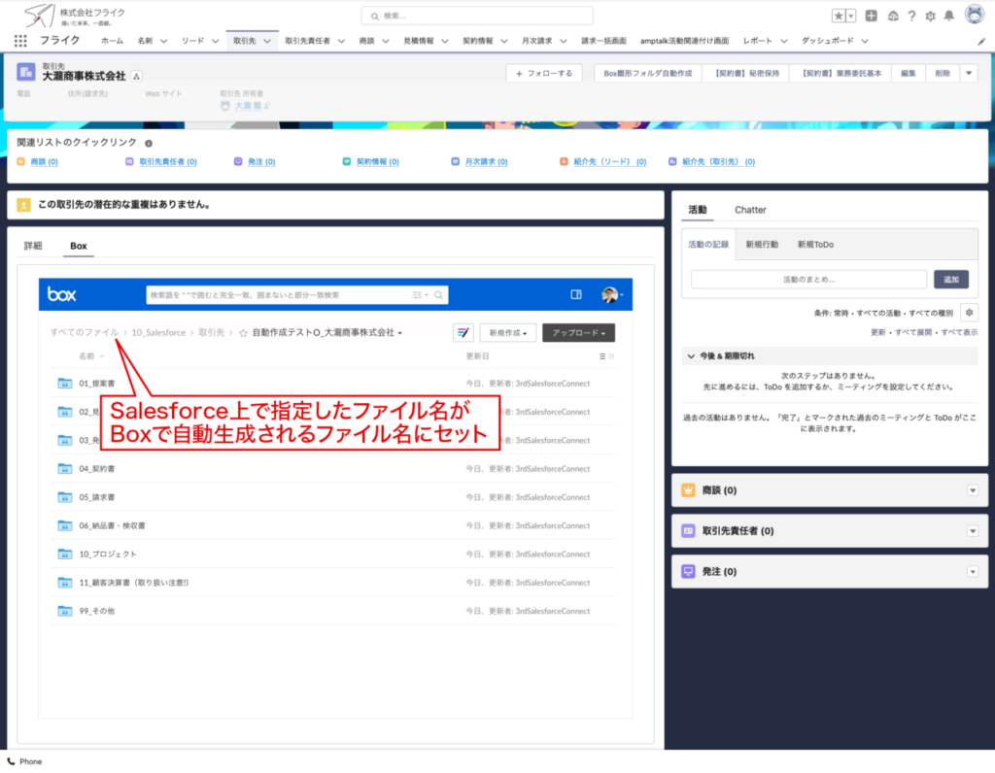Click the 活動のまとめ input field
The height and width of the screenshot is (773, 995).
pyautogui.click(x=809, y=280)
